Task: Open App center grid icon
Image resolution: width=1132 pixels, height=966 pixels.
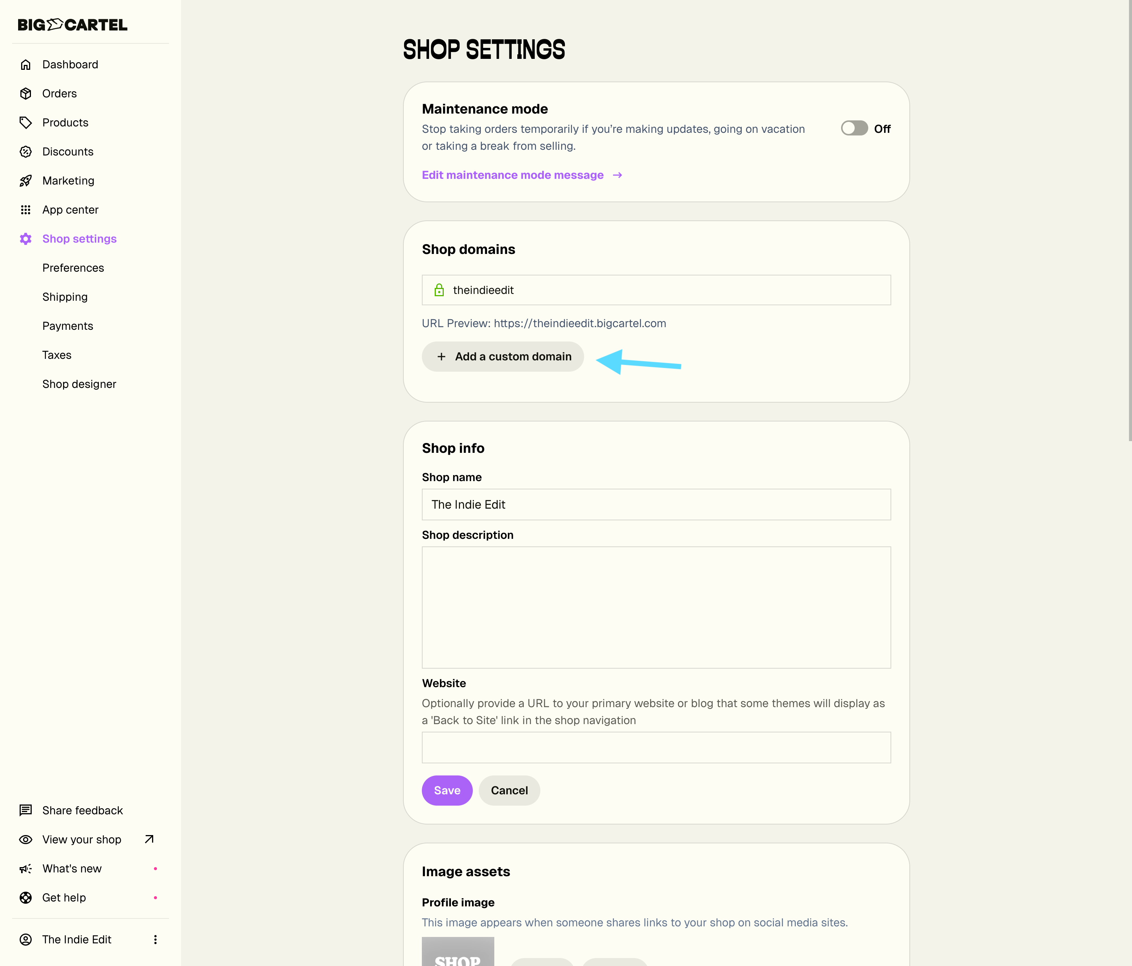Action: click(x=26, y=210)
